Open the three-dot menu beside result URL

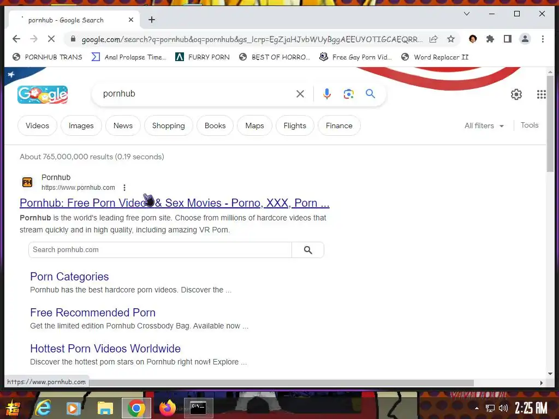tap(124, 188)
